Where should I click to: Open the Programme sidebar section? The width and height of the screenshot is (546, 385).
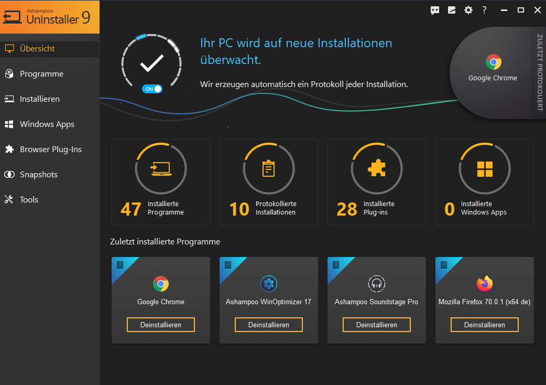pos(42,73)
